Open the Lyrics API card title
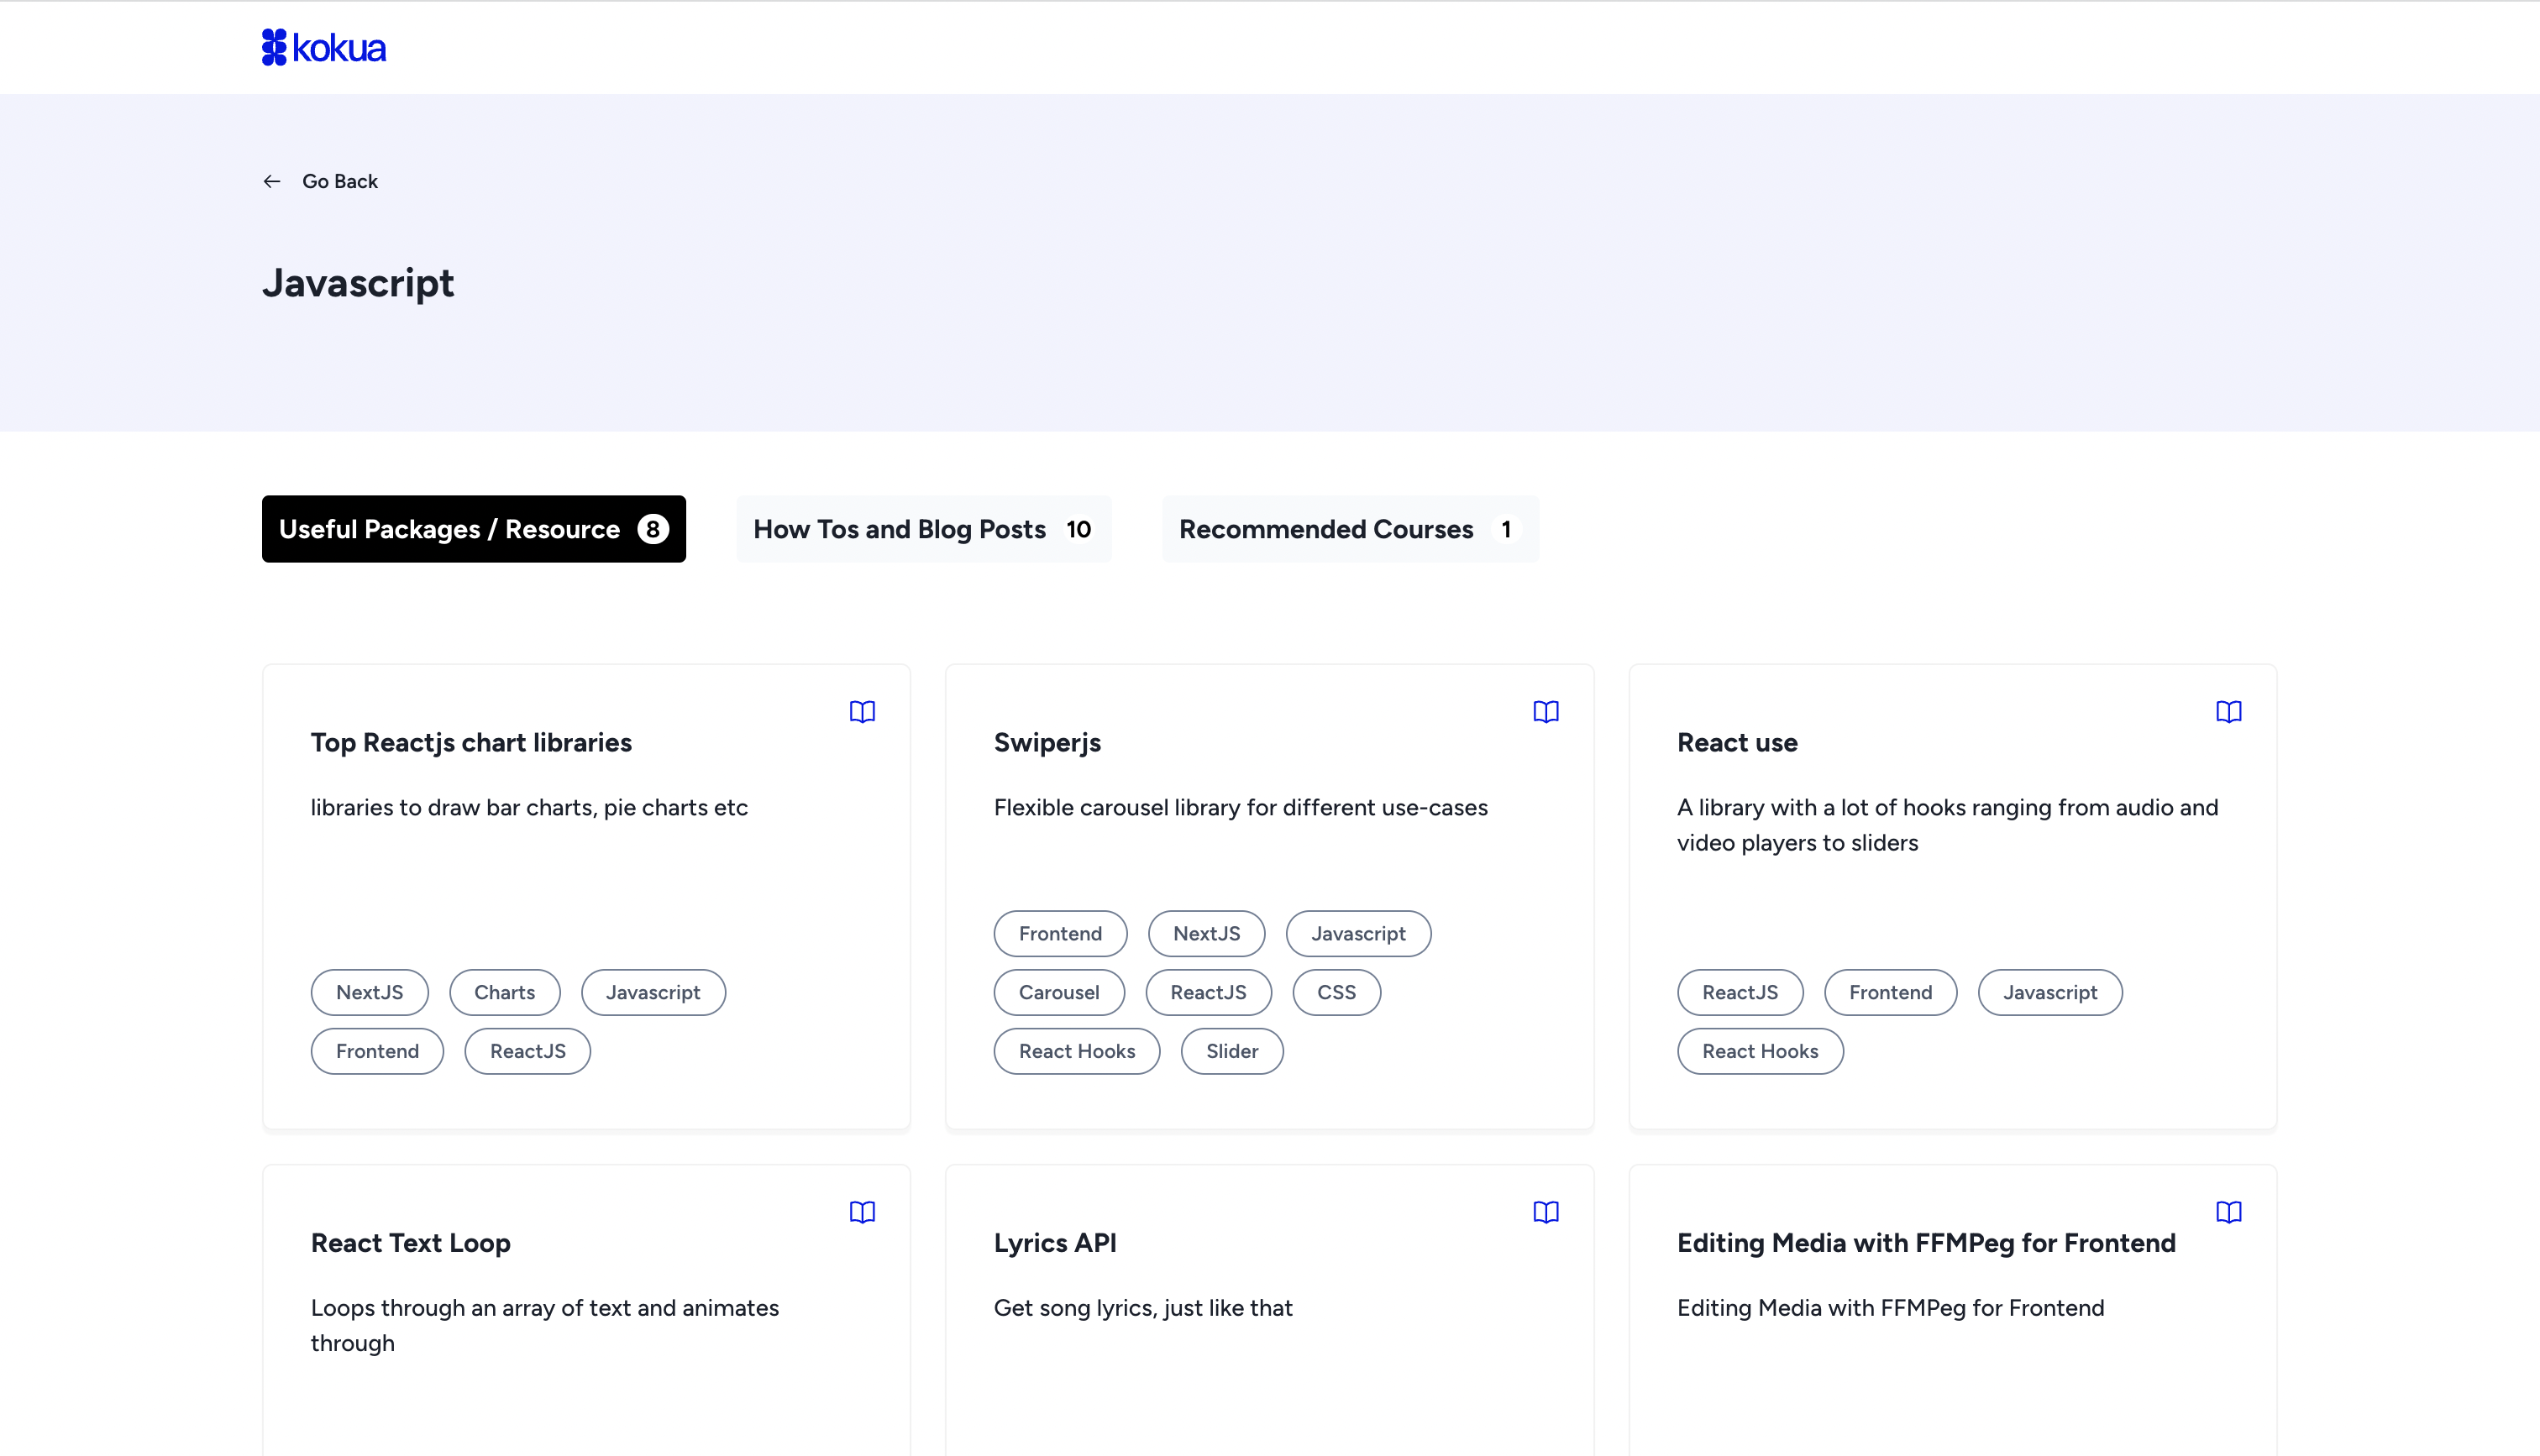The width and height of the screenshot is (2540, 1456). [1055, 1243]
